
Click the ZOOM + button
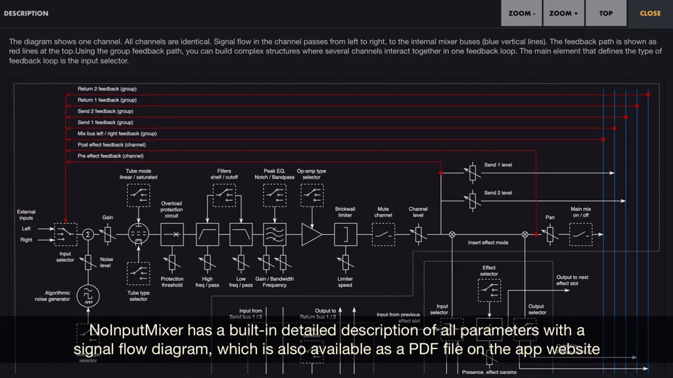point(563,13)
